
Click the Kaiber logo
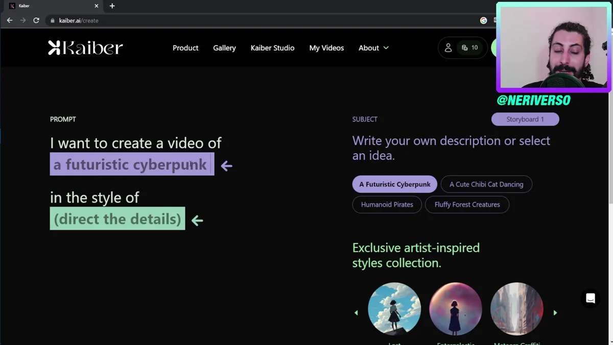tap(85, 47)
